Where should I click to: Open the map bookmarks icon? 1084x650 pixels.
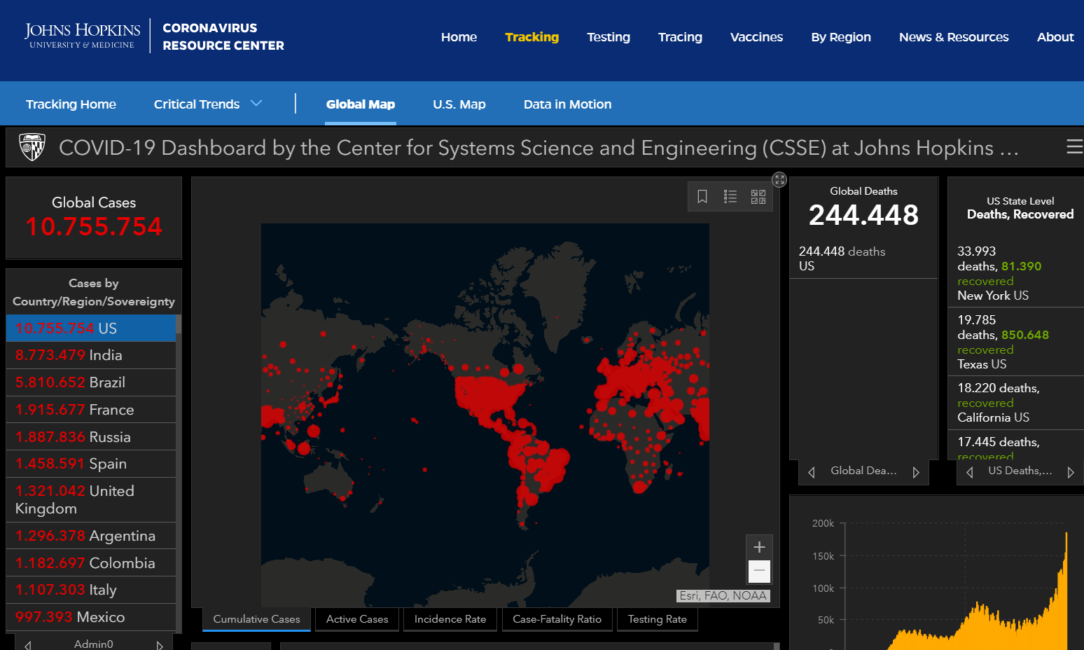[702, 197]
